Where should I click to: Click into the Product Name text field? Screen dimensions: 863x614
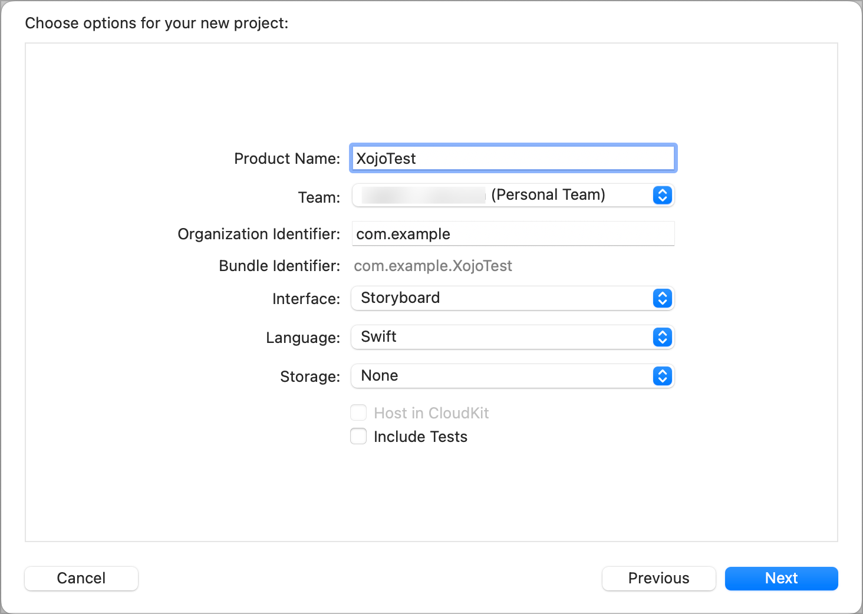pyautogui.click(x=513, y=159)
